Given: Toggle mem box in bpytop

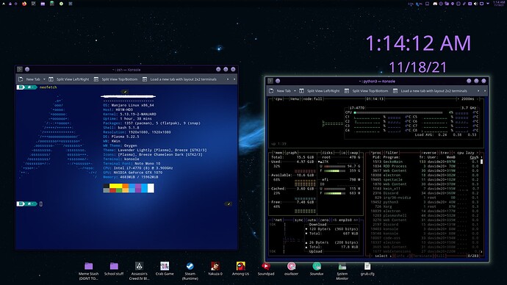Looking at the screenshot, I should coord(278,153).
